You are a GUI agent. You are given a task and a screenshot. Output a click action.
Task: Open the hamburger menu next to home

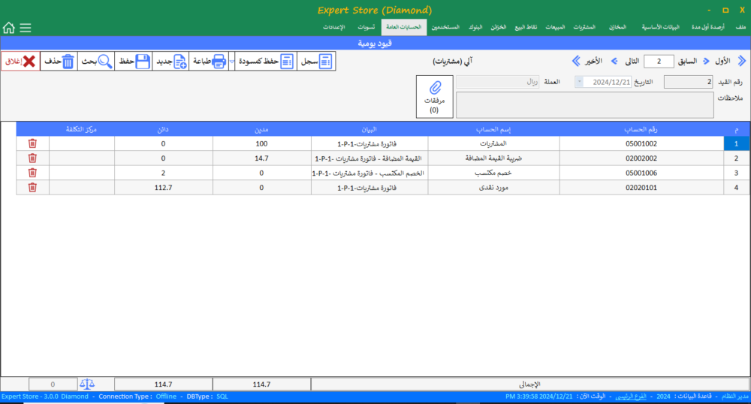coord(26,28)
